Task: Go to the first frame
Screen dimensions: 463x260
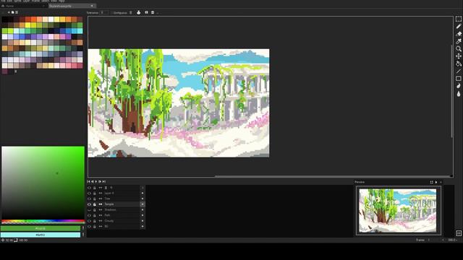Action: click(88, 181)
